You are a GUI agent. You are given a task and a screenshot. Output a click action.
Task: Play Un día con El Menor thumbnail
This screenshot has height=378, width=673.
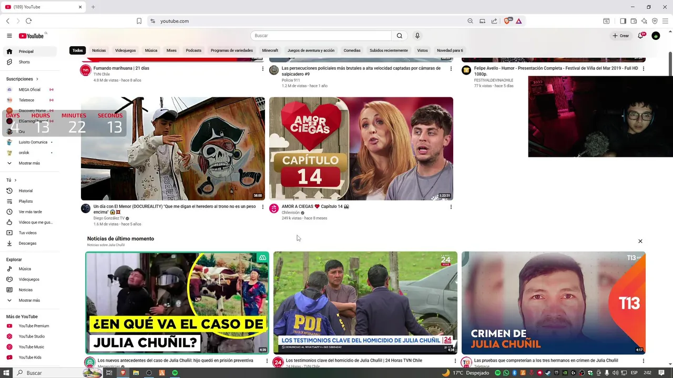click(173, 149)
